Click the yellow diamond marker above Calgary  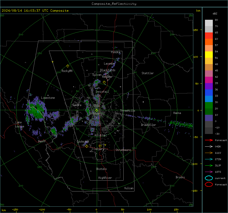(100, 146)
